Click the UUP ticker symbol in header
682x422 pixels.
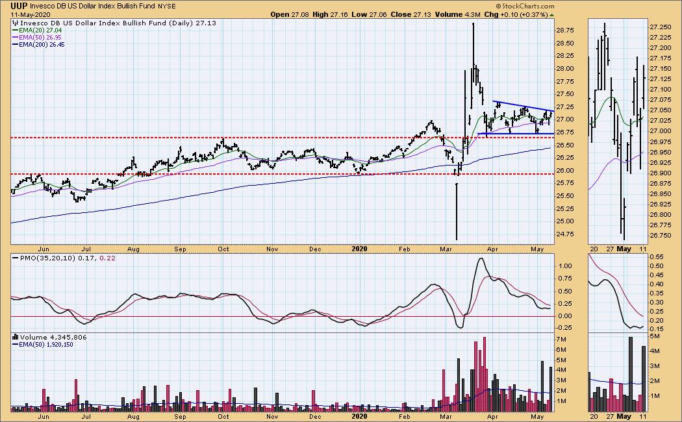tap(19, 6)
